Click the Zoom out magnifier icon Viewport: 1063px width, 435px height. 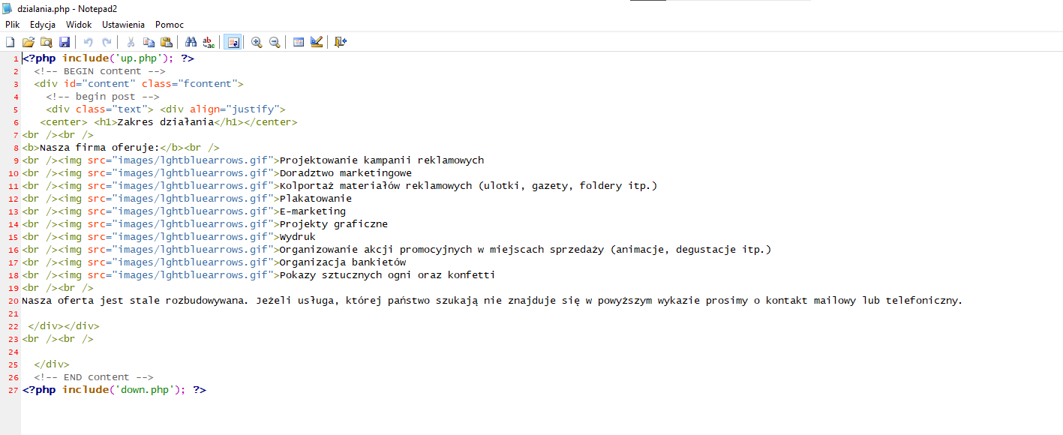click(x=275, y=42)
